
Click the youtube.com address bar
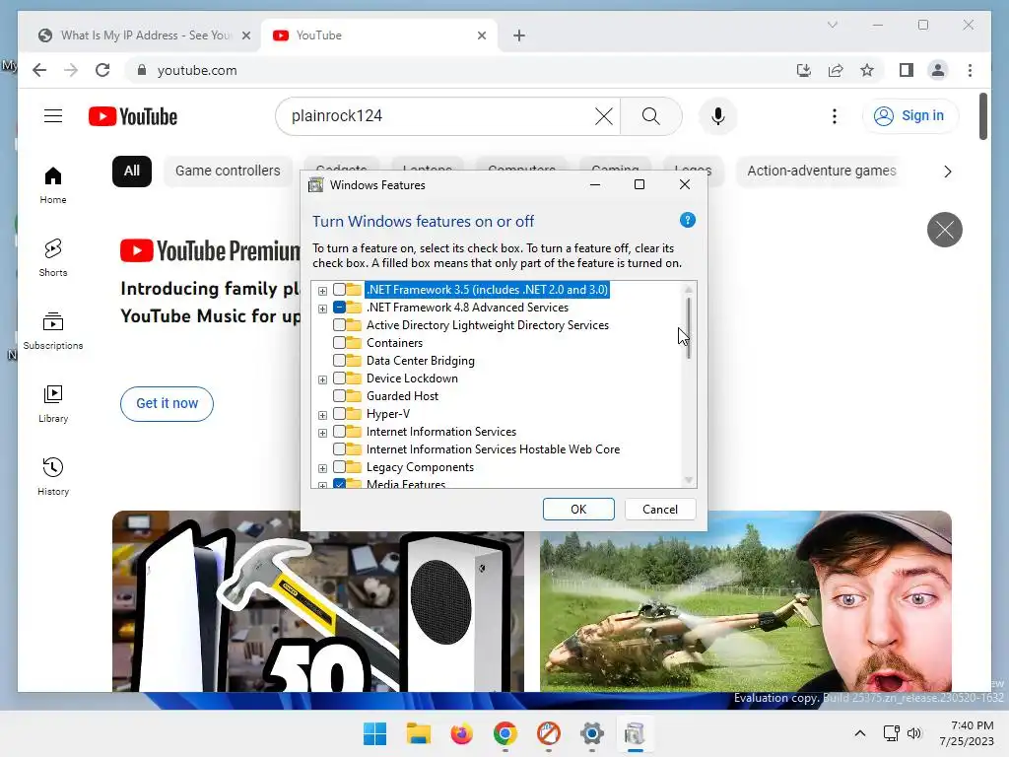tap(460, 70)
